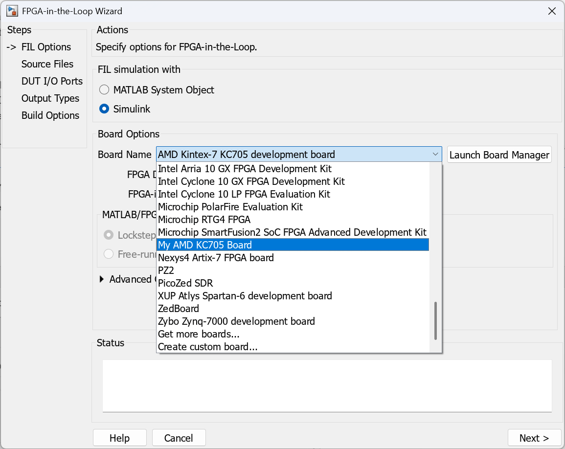Expand the Advanced Options triangle
Image resolution: width=565 pixels, height=449 pixels.
click(x=102, y=279)
